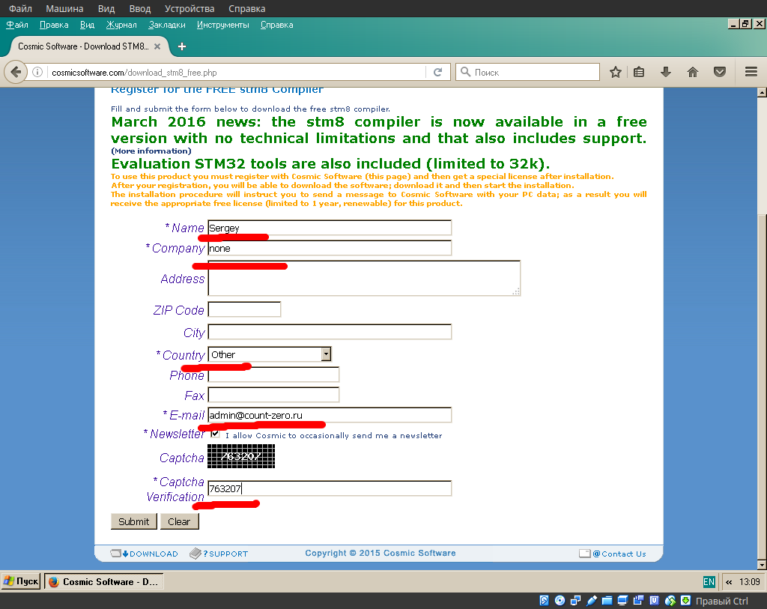The height and width of the screenshot is (609, 767).
Task: Click the Clear button
Action: tap(179, 521)
